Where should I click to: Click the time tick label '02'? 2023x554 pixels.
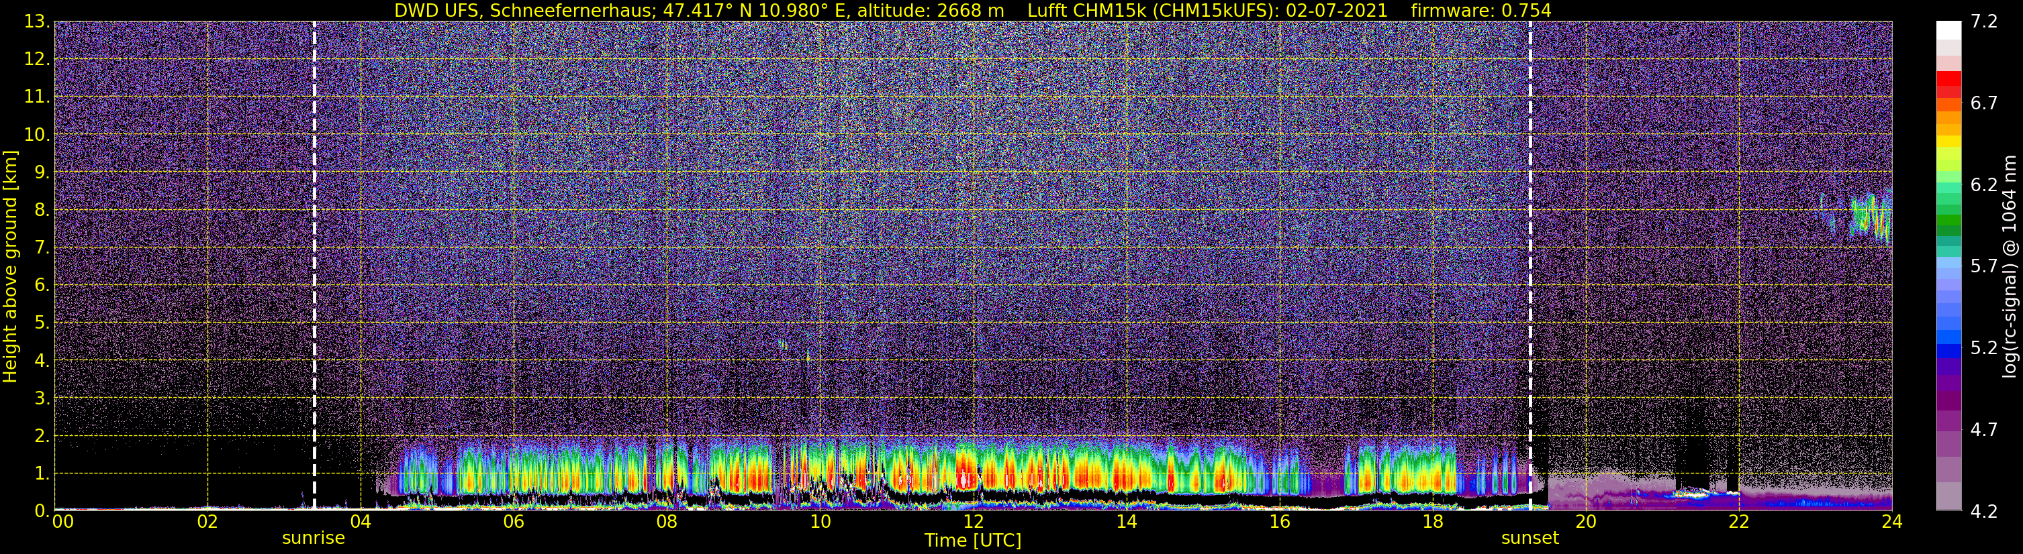pos(207,522)
